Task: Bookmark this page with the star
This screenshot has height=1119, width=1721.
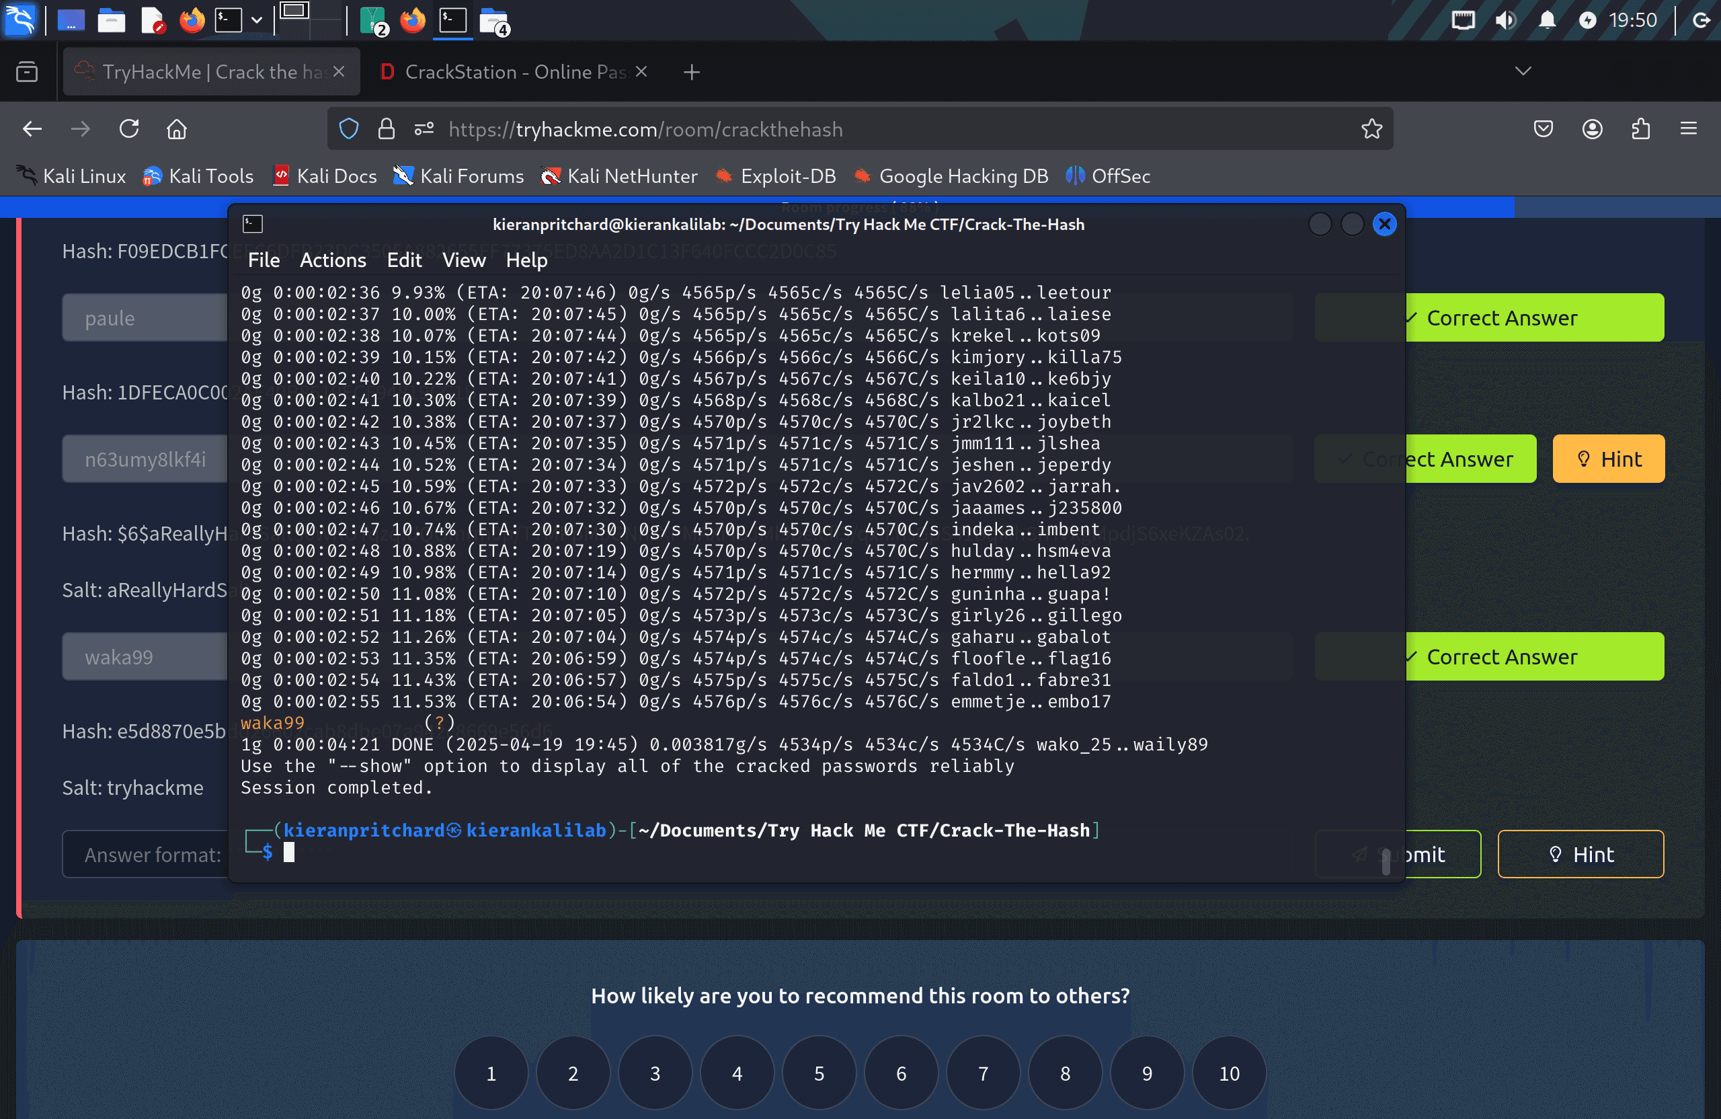Action: (1371, 128)
